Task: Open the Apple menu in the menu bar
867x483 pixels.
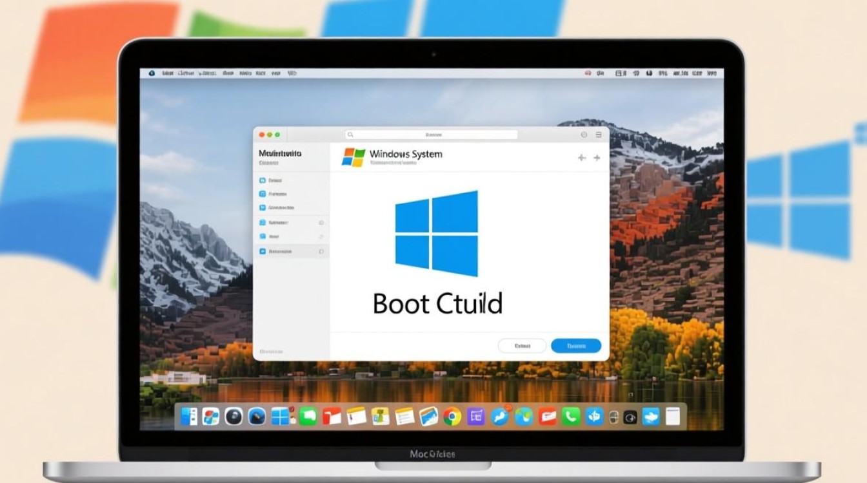Action: (151, 73)
